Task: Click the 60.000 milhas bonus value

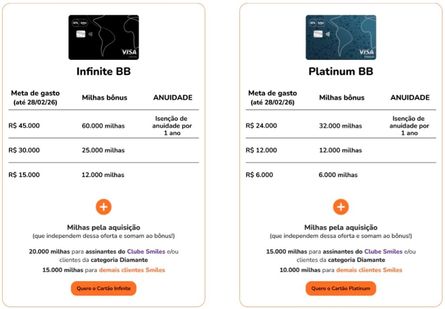Action: click(103, 126)
